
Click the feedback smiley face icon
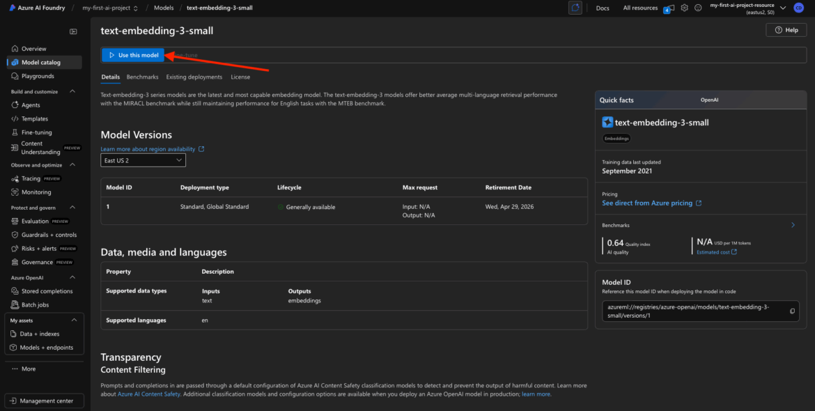tap(698, 8)
